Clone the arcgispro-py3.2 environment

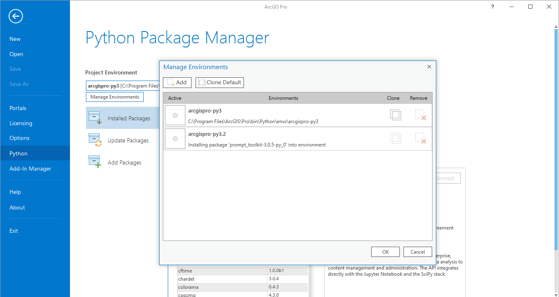pyautogui.click(x=395, y=138)
